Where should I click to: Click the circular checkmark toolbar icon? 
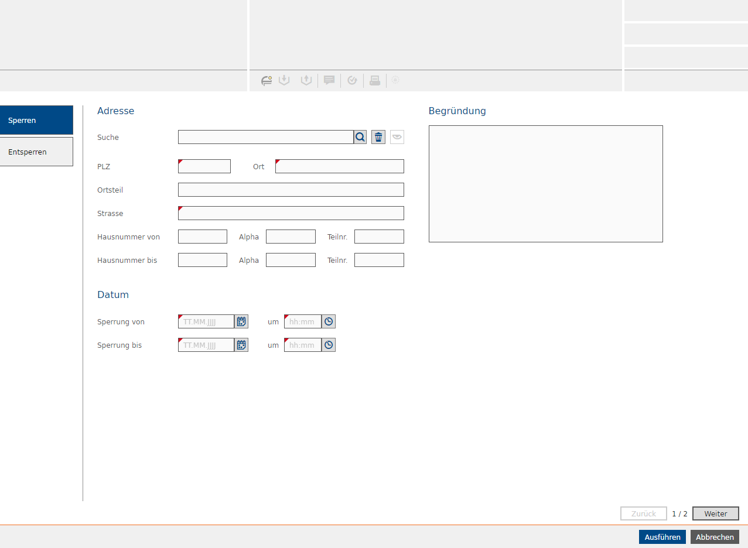[x=352, y=81]
